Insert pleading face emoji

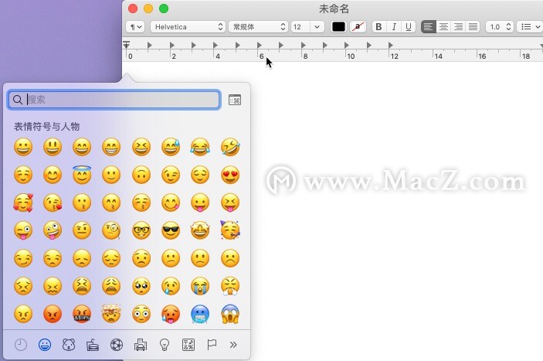click(141, 286)
